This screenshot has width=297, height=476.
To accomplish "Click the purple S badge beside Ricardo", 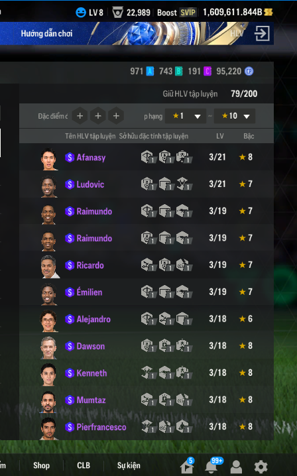I will pyautogui.click(x=70, y=265).
